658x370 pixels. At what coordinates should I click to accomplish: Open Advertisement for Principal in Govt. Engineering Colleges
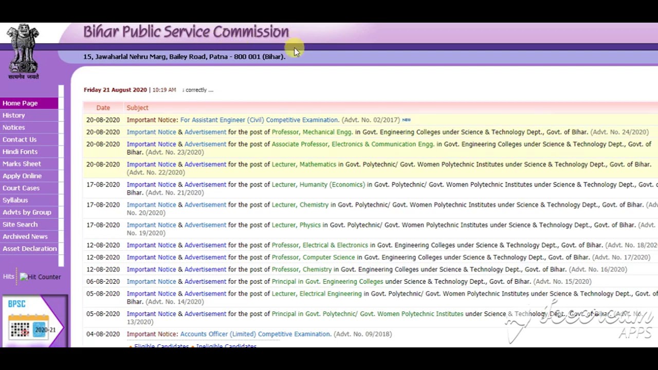tap(205, 282)
